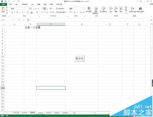The width and height of the screenshot is (153, 117).
Task: Click the Cut scissors icon
Action: pyautogui.click(x=7, y=8)
